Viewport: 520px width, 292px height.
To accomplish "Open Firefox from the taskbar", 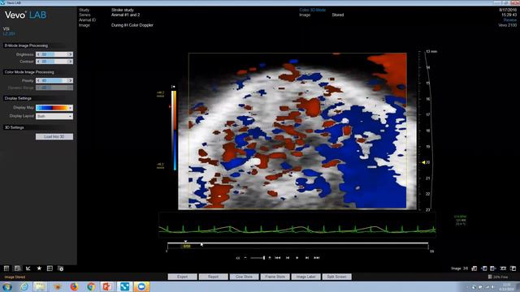I will pyautogui.click(x=74, y=286).
